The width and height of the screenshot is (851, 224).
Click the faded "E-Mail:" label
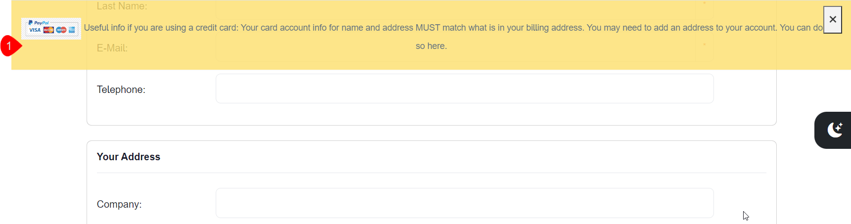[x=112, y=48]
